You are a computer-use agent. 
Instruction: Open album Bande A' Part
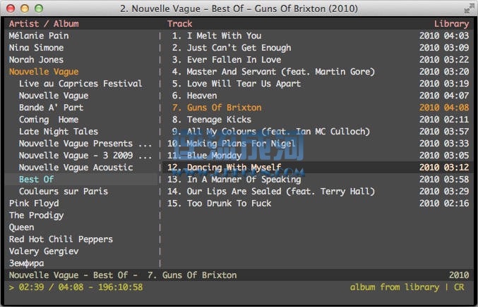(52, 108)
